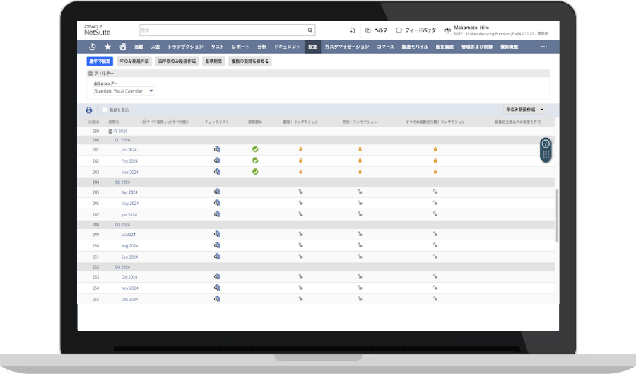
Task: Open the Apr 2024 checklist icon
Action: (x=217, y=192)
